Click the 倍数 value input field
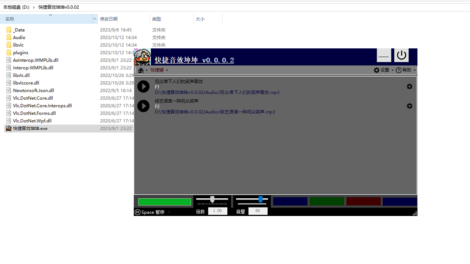Image resolution: width=470 pixels, height=264 pixels. pos(217,211)
